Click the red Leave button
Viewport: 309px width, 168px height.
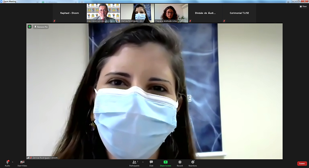(x=302, y=163)
